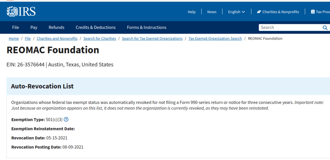Open the Forms & Instructions menu
The height and width of the screenshot is (160, 330).
point(147,27)
